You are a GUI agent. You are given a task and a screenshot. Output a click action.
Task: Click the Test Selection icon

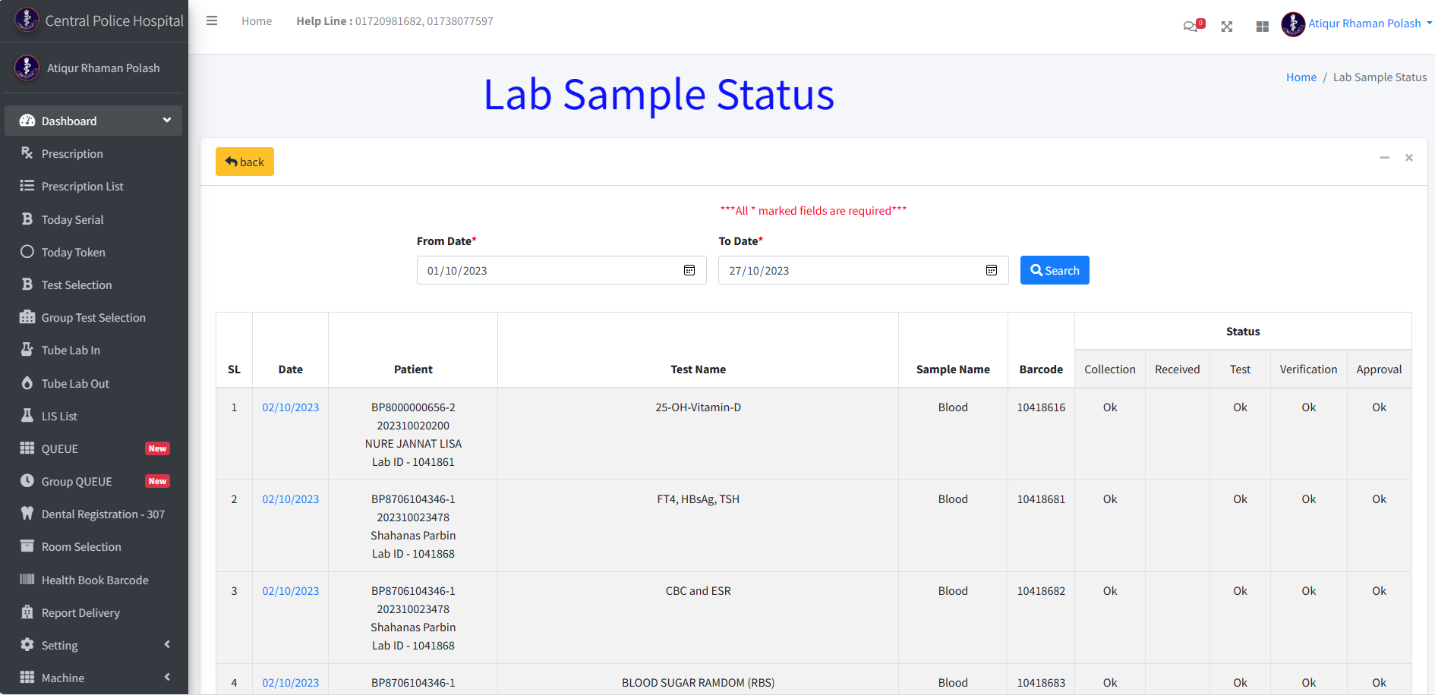click(x=27, y=285)
